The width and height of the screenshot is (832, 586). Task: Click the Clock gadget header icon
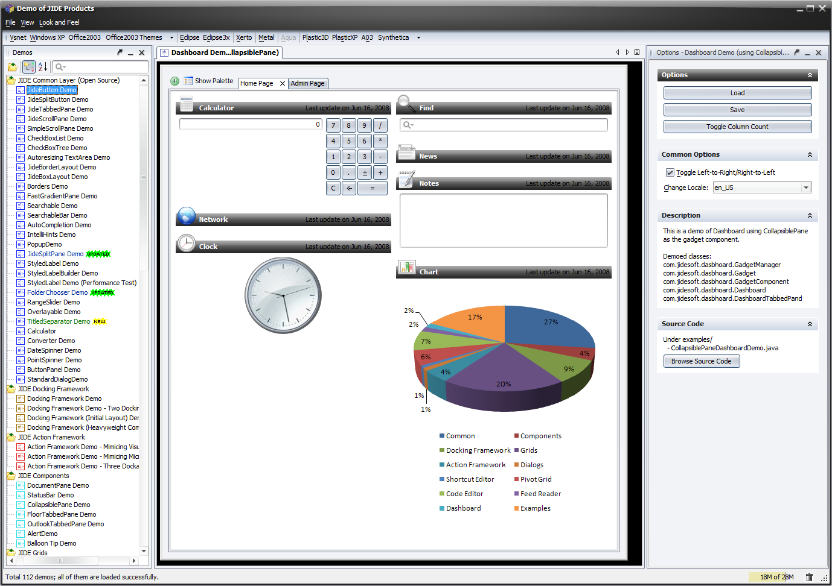pos(187,242)
